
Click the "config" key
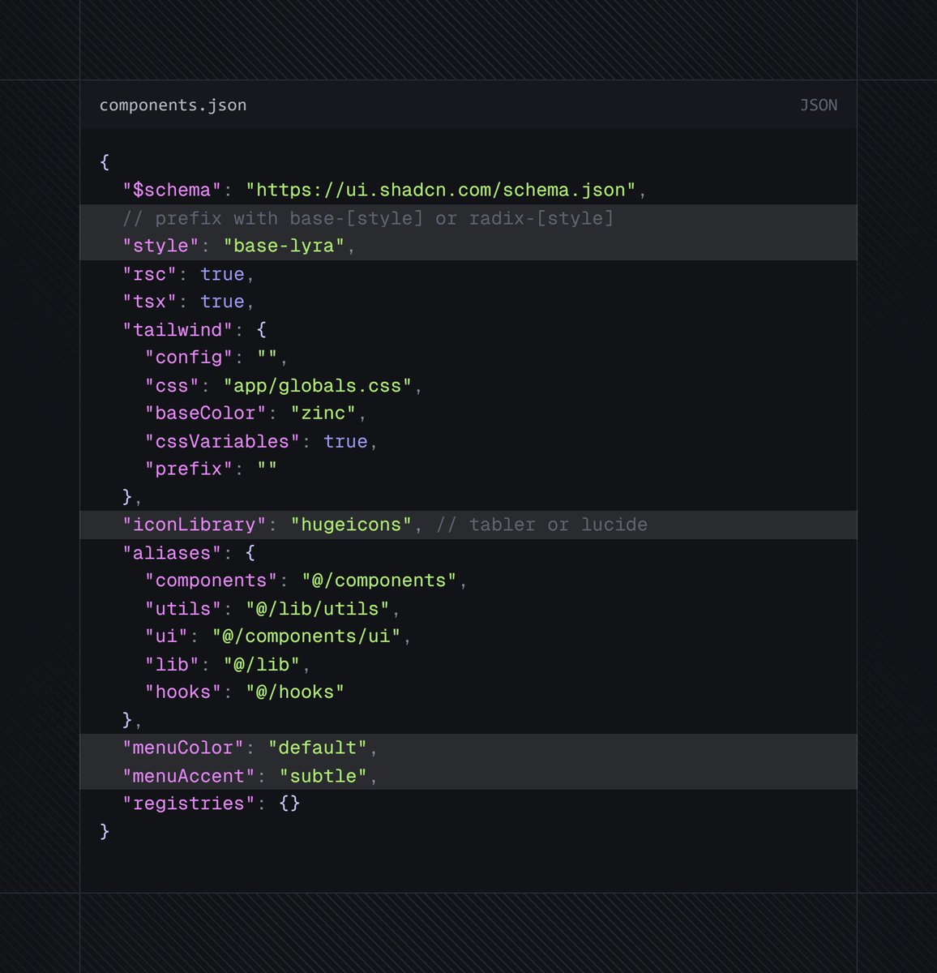tap(189, 358)
